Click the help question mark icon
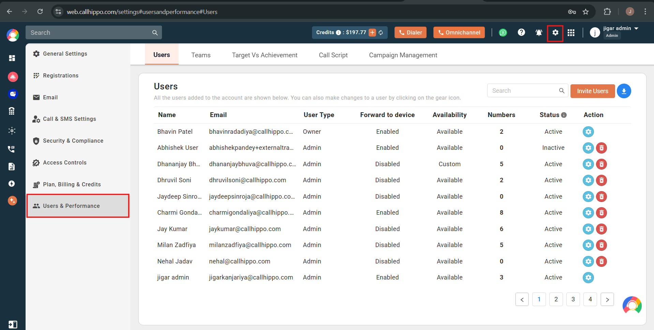654x330 pixels. tap(521, 32)
